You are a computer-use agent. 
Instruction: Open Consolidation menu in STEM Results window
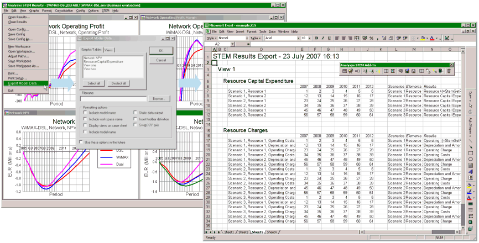[64, 10]
